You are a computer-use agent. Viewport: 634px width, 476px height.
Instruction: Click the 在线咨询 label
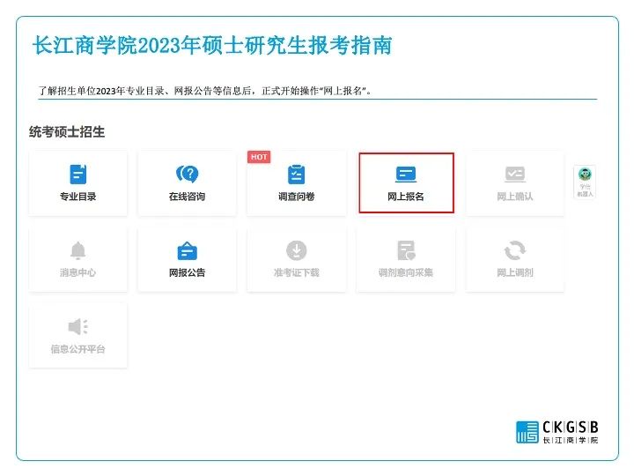(x=188, y=197)
